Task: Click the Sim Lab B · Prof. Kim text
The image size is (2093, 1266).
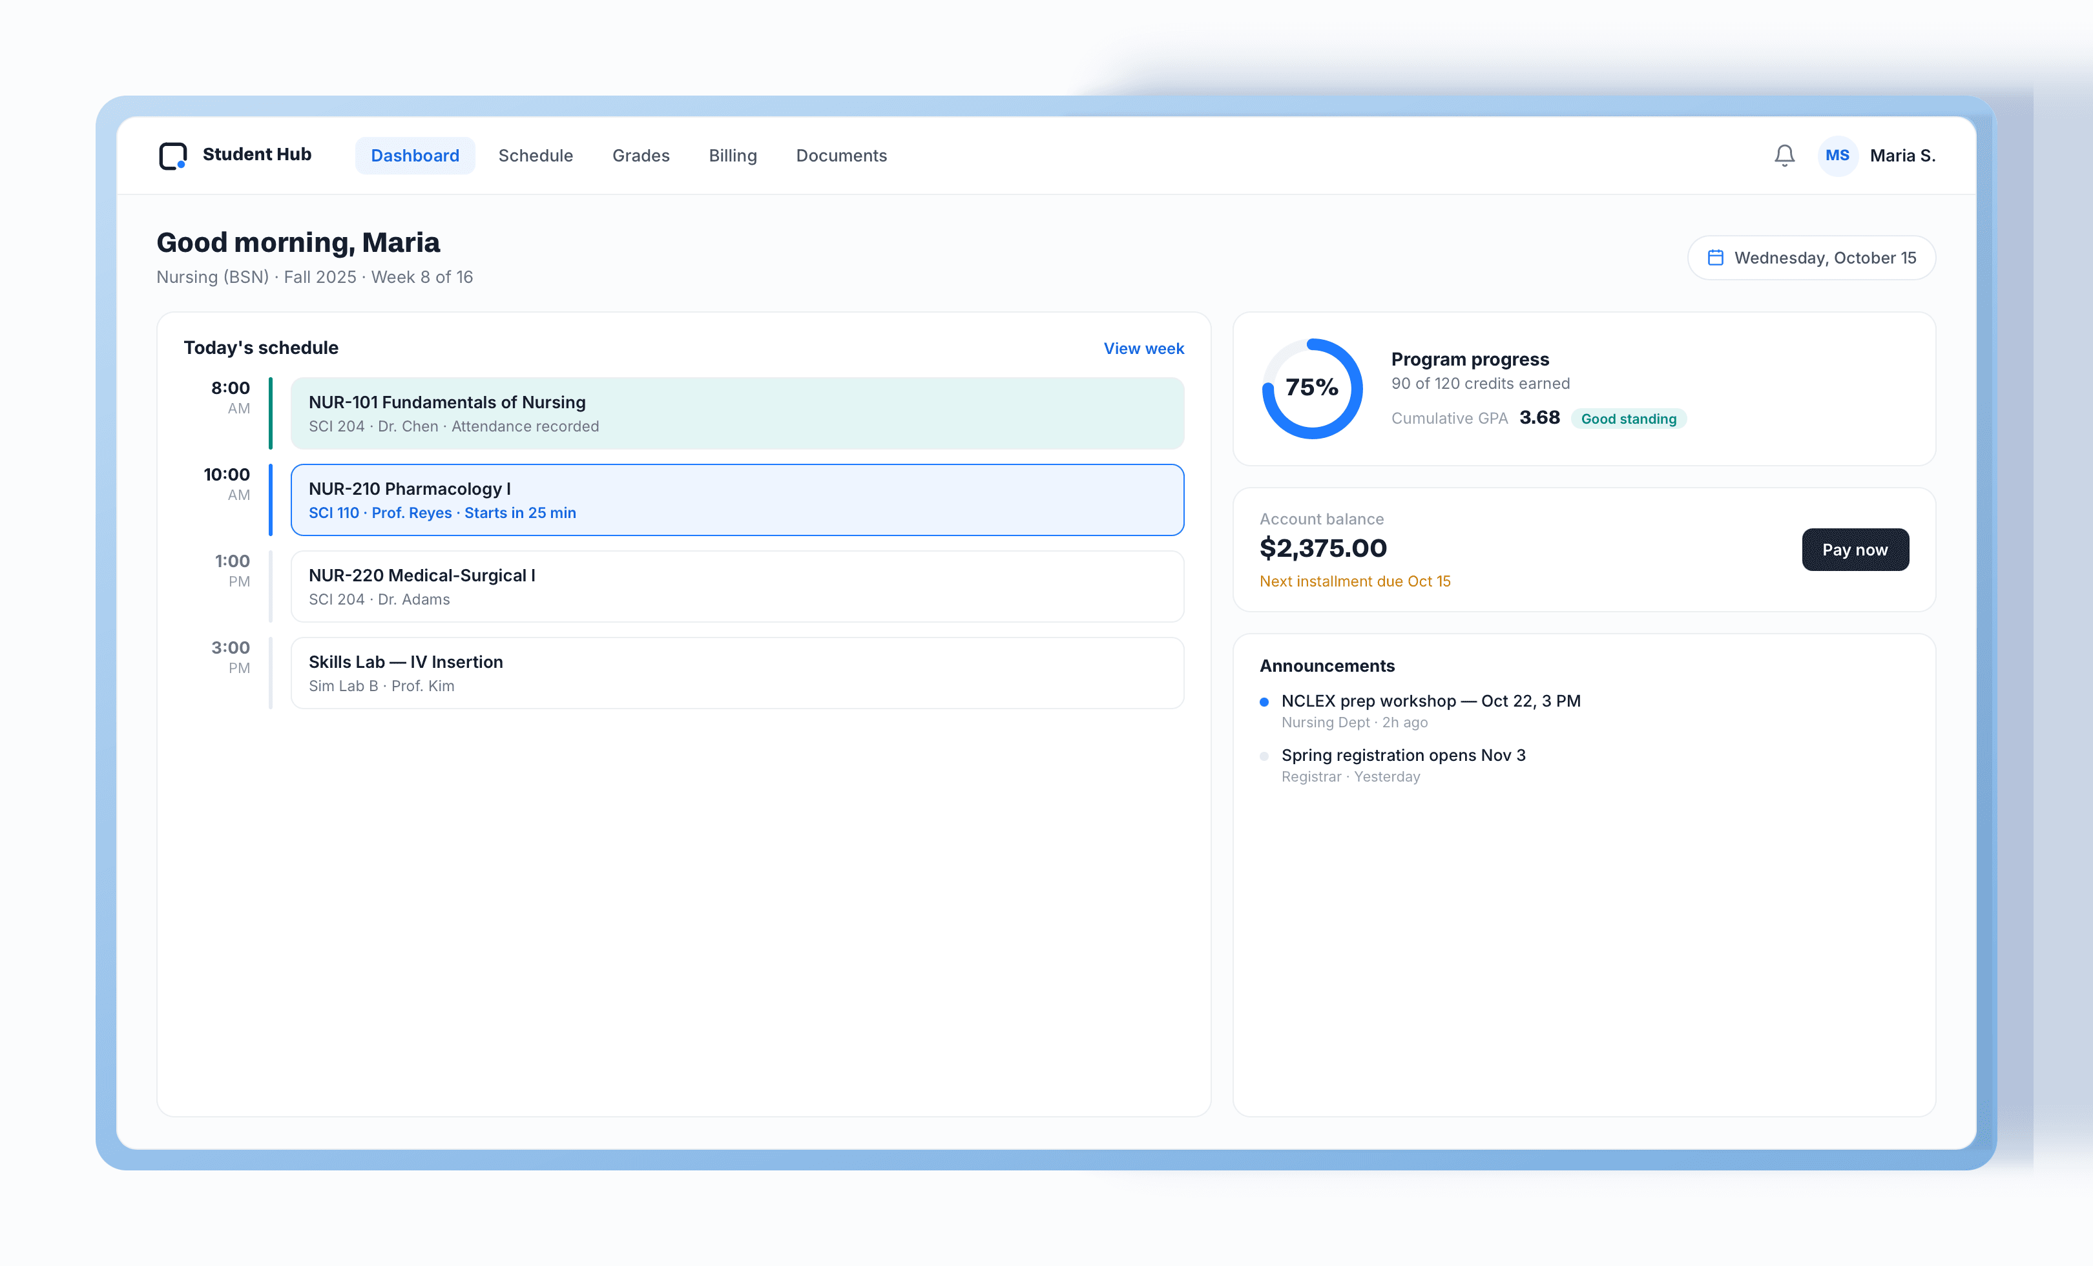Action: [x=381, y=686]
